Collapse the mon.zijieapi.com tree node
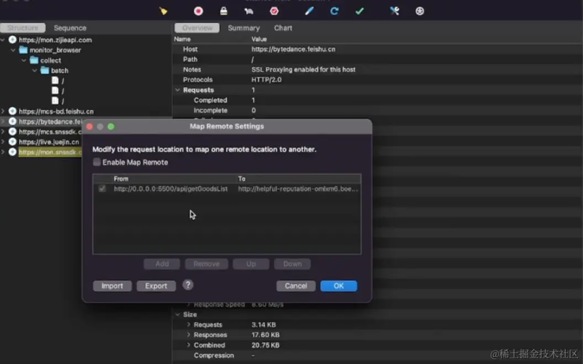 pos(3,40)
